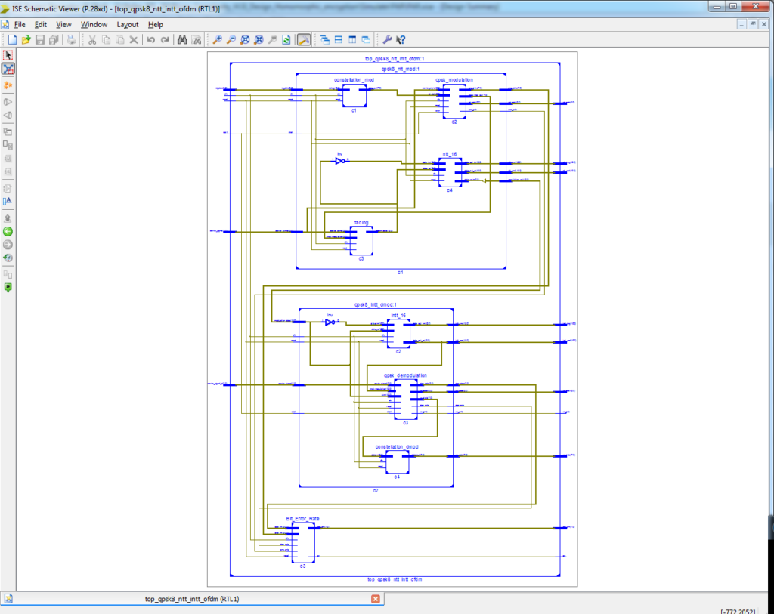The height and width of the screenshot is (614, 774).
Task: Select the pointer tool in the left sidebar
Action: coord(8,54)
